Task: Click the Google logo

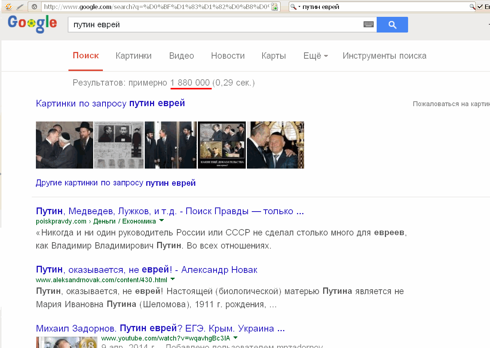Action: [33, 24]
